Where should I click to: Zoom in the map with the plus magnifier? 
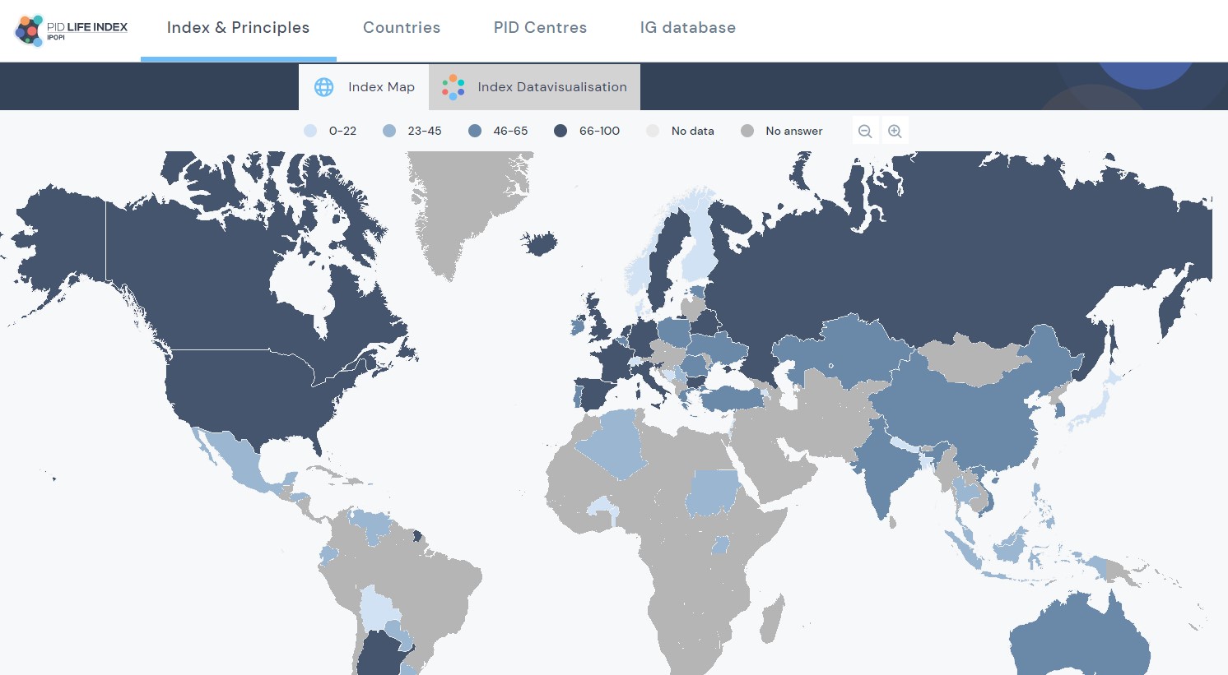[x=895, y=131]
